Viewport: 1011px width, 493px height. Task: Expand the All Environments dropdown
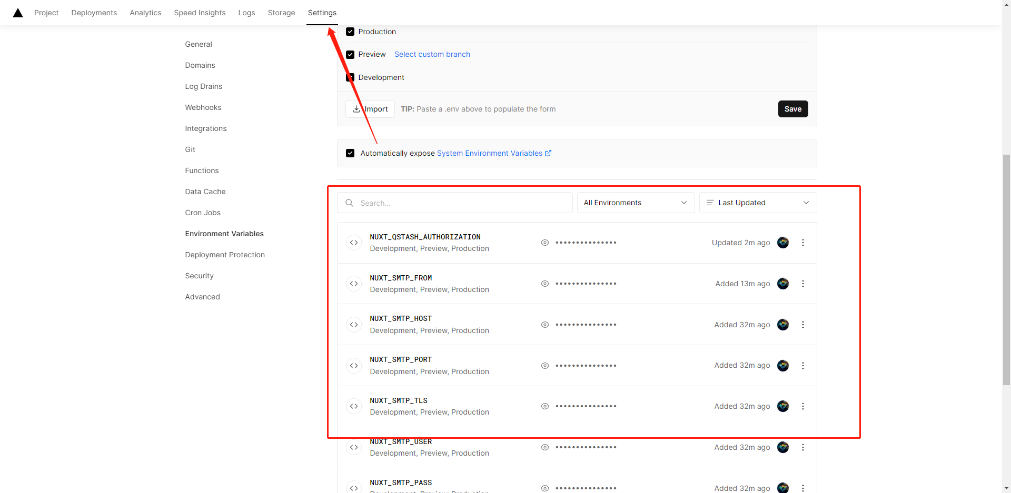(x=636, y=203)
